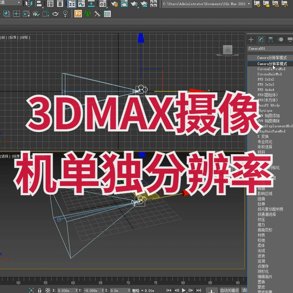Viewport: 293px width, 293px height.
Task: Choose FFD 4x4x4 modifier
Action: click(x=266, y=90)
